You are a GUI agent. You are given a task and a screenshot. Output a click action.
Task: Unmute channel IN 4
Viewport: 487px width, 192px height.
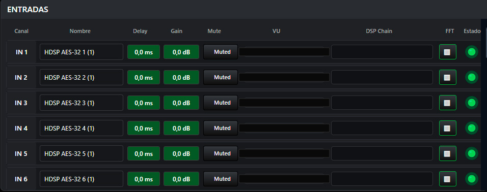(x=221, y=128)
